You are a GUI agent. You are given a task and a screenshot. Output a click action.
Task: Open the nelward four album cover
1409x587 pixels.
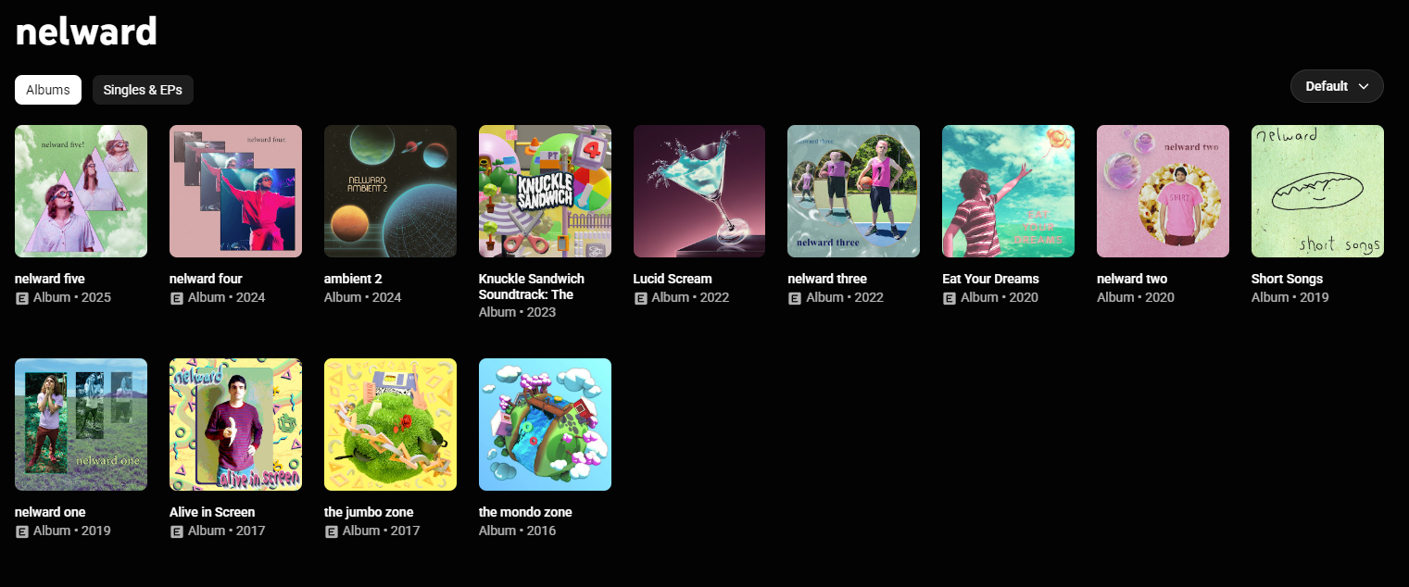(x=235, y=191)
